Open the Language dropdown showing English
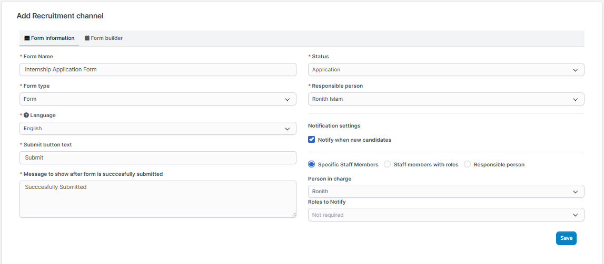Viewport: 604px width, 264px height. (157, 129)
